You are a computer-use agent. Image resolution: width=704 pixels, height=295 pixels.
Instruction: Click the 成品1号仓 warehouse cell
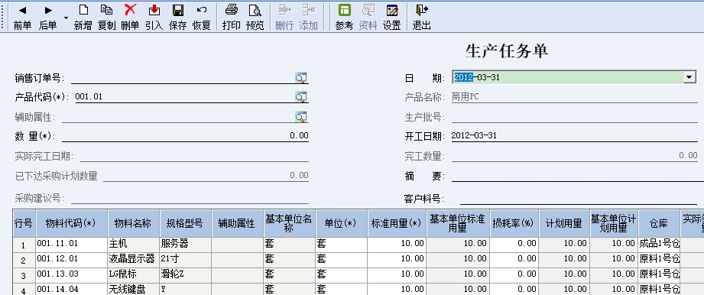659,244
